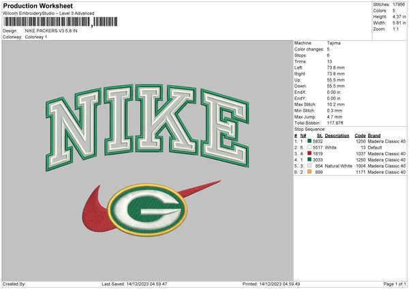Click the Stitches value 17956

pos(399,5)
